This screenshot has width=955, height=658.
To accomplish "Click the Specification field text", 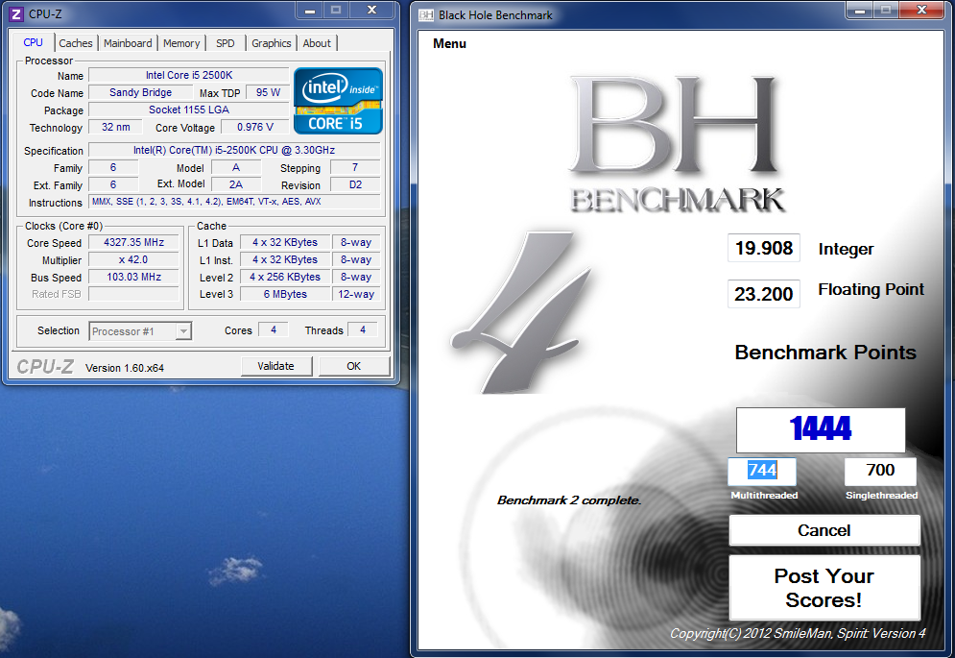I will click(234, 150).
